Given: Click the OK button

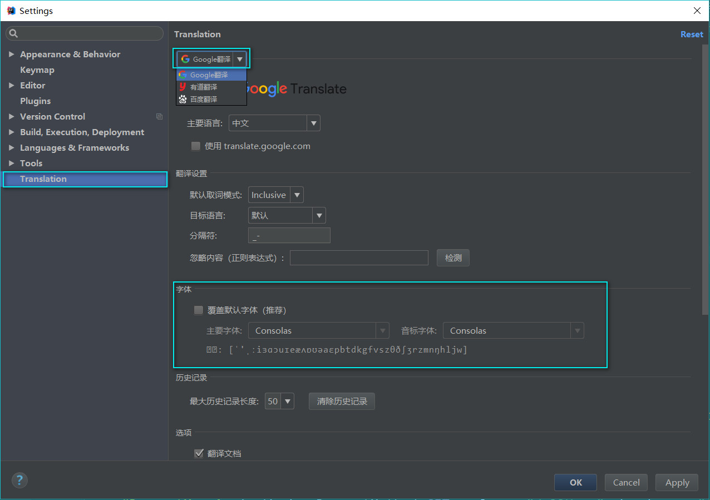Looking at the screenshot, I should tap(576, 482).
